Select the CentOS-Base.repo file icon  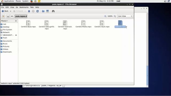[28, 23]
